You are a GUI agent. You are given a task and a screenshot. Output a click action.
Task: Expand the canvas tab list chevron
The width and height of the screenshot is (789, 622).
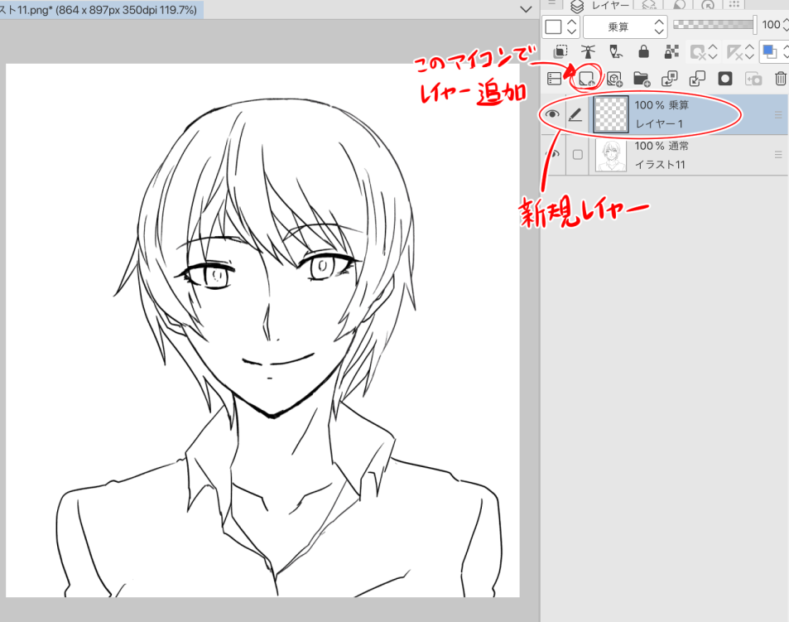pos(525,8)
